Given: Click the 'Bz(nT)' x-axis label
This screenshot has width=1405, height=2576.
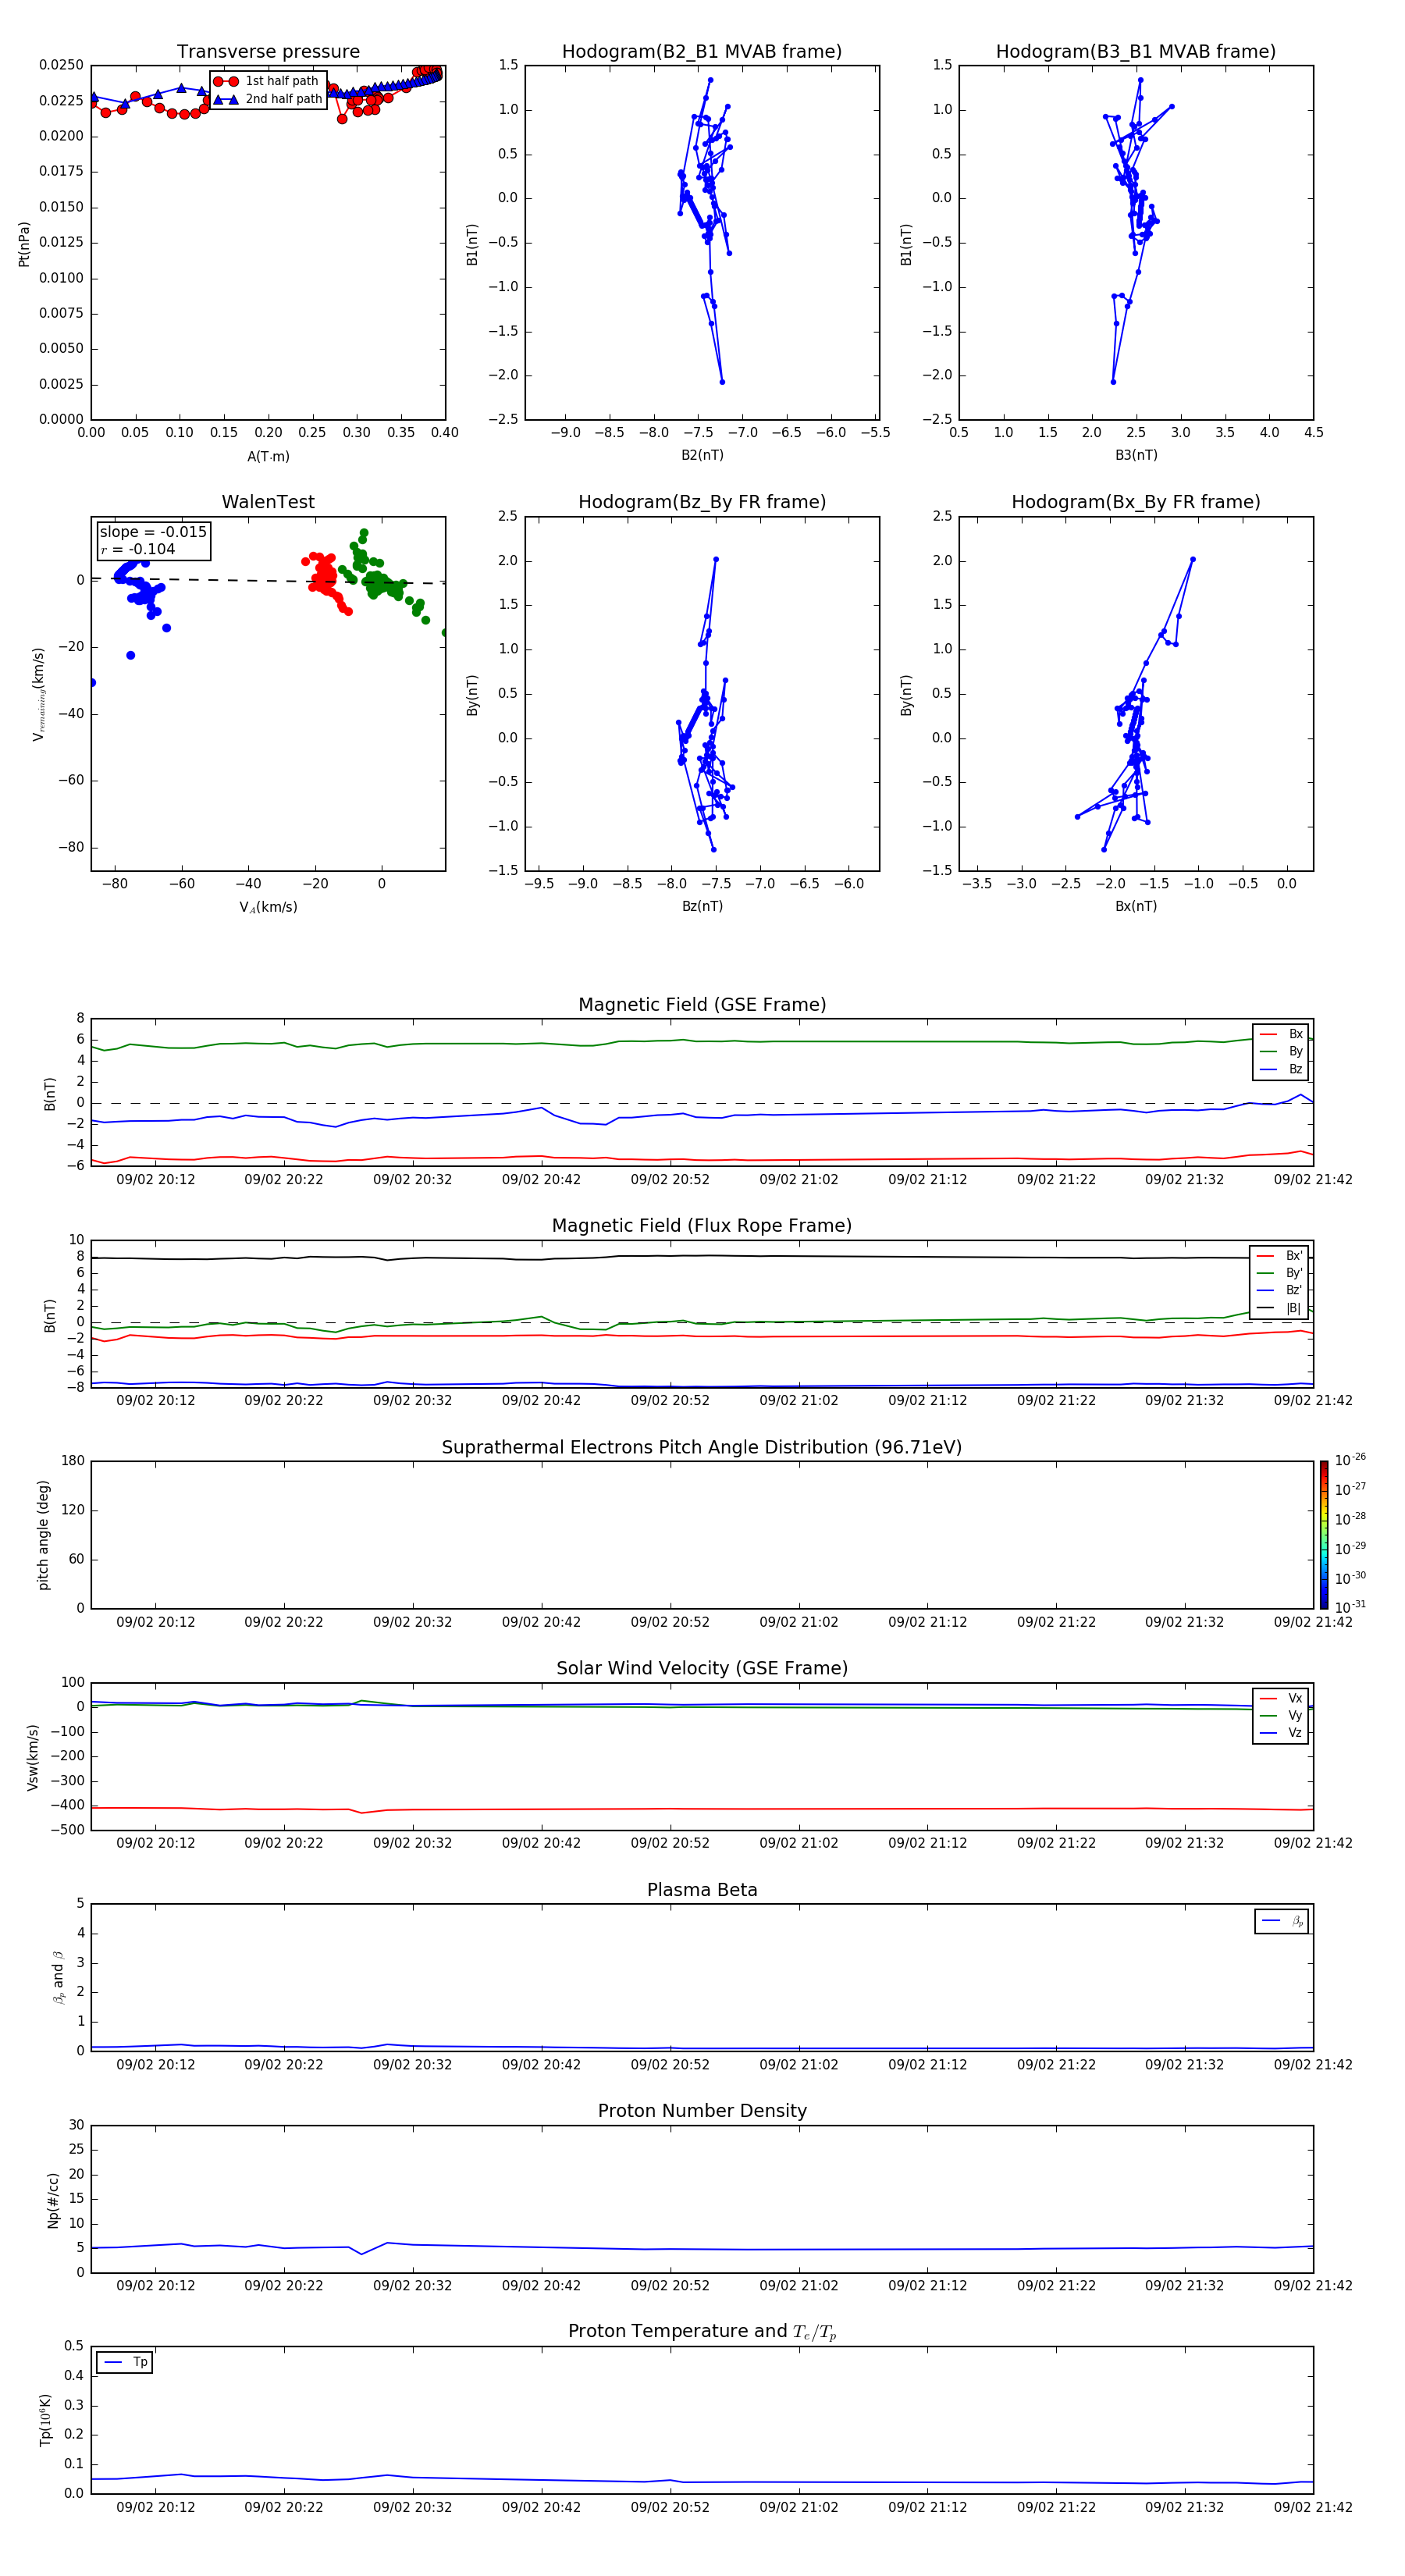Looking at the screenshot, I should [x=702, y=906].
